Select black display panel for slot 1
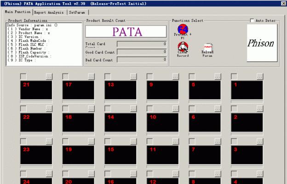 pyautogui.click(x=247, y=90)
